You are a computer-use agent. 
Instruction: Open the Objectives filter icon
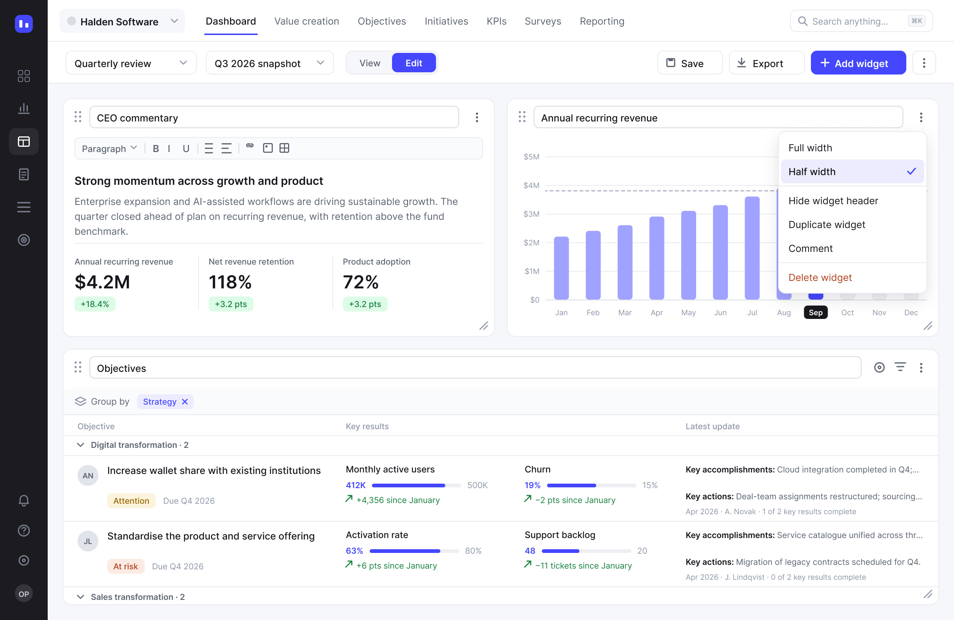pos(900,367)
